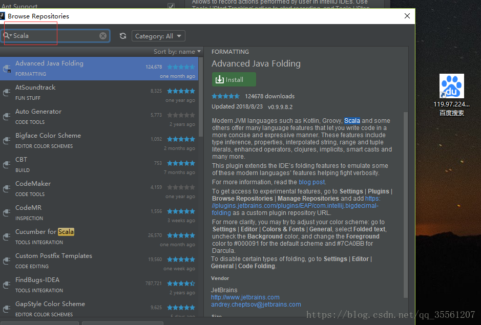Toggle the Ant Support checkbox in the Plugins window
The width and height of the screenshot is (481, 325).
tap(171, 6)
